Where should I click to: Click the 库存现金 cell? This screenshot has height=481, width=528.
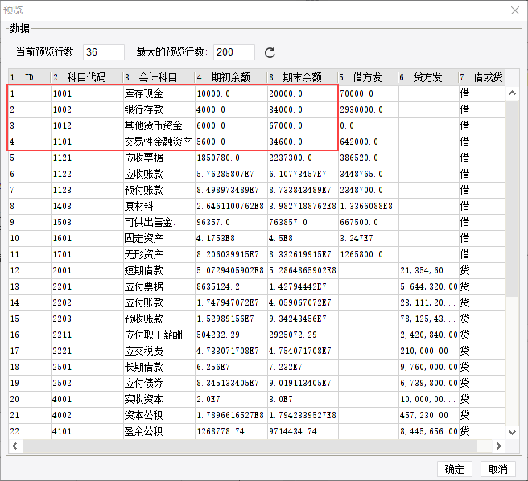[x=159, y=93]
